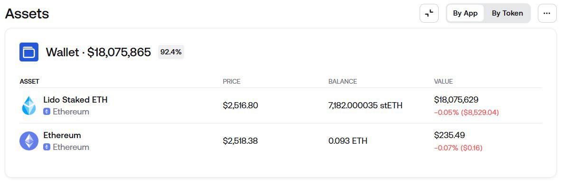Click the 92.4% share badge
Viewport: 563px width, 183px height.
pyautogui.click(x=171, y=52)
